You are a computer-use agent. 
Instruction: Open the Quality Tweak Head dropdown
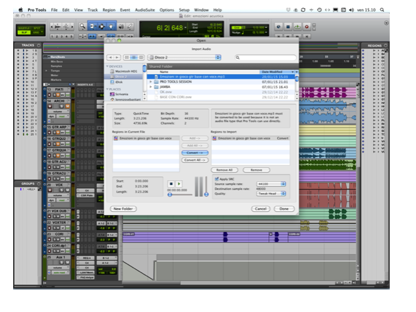[271, 193]
